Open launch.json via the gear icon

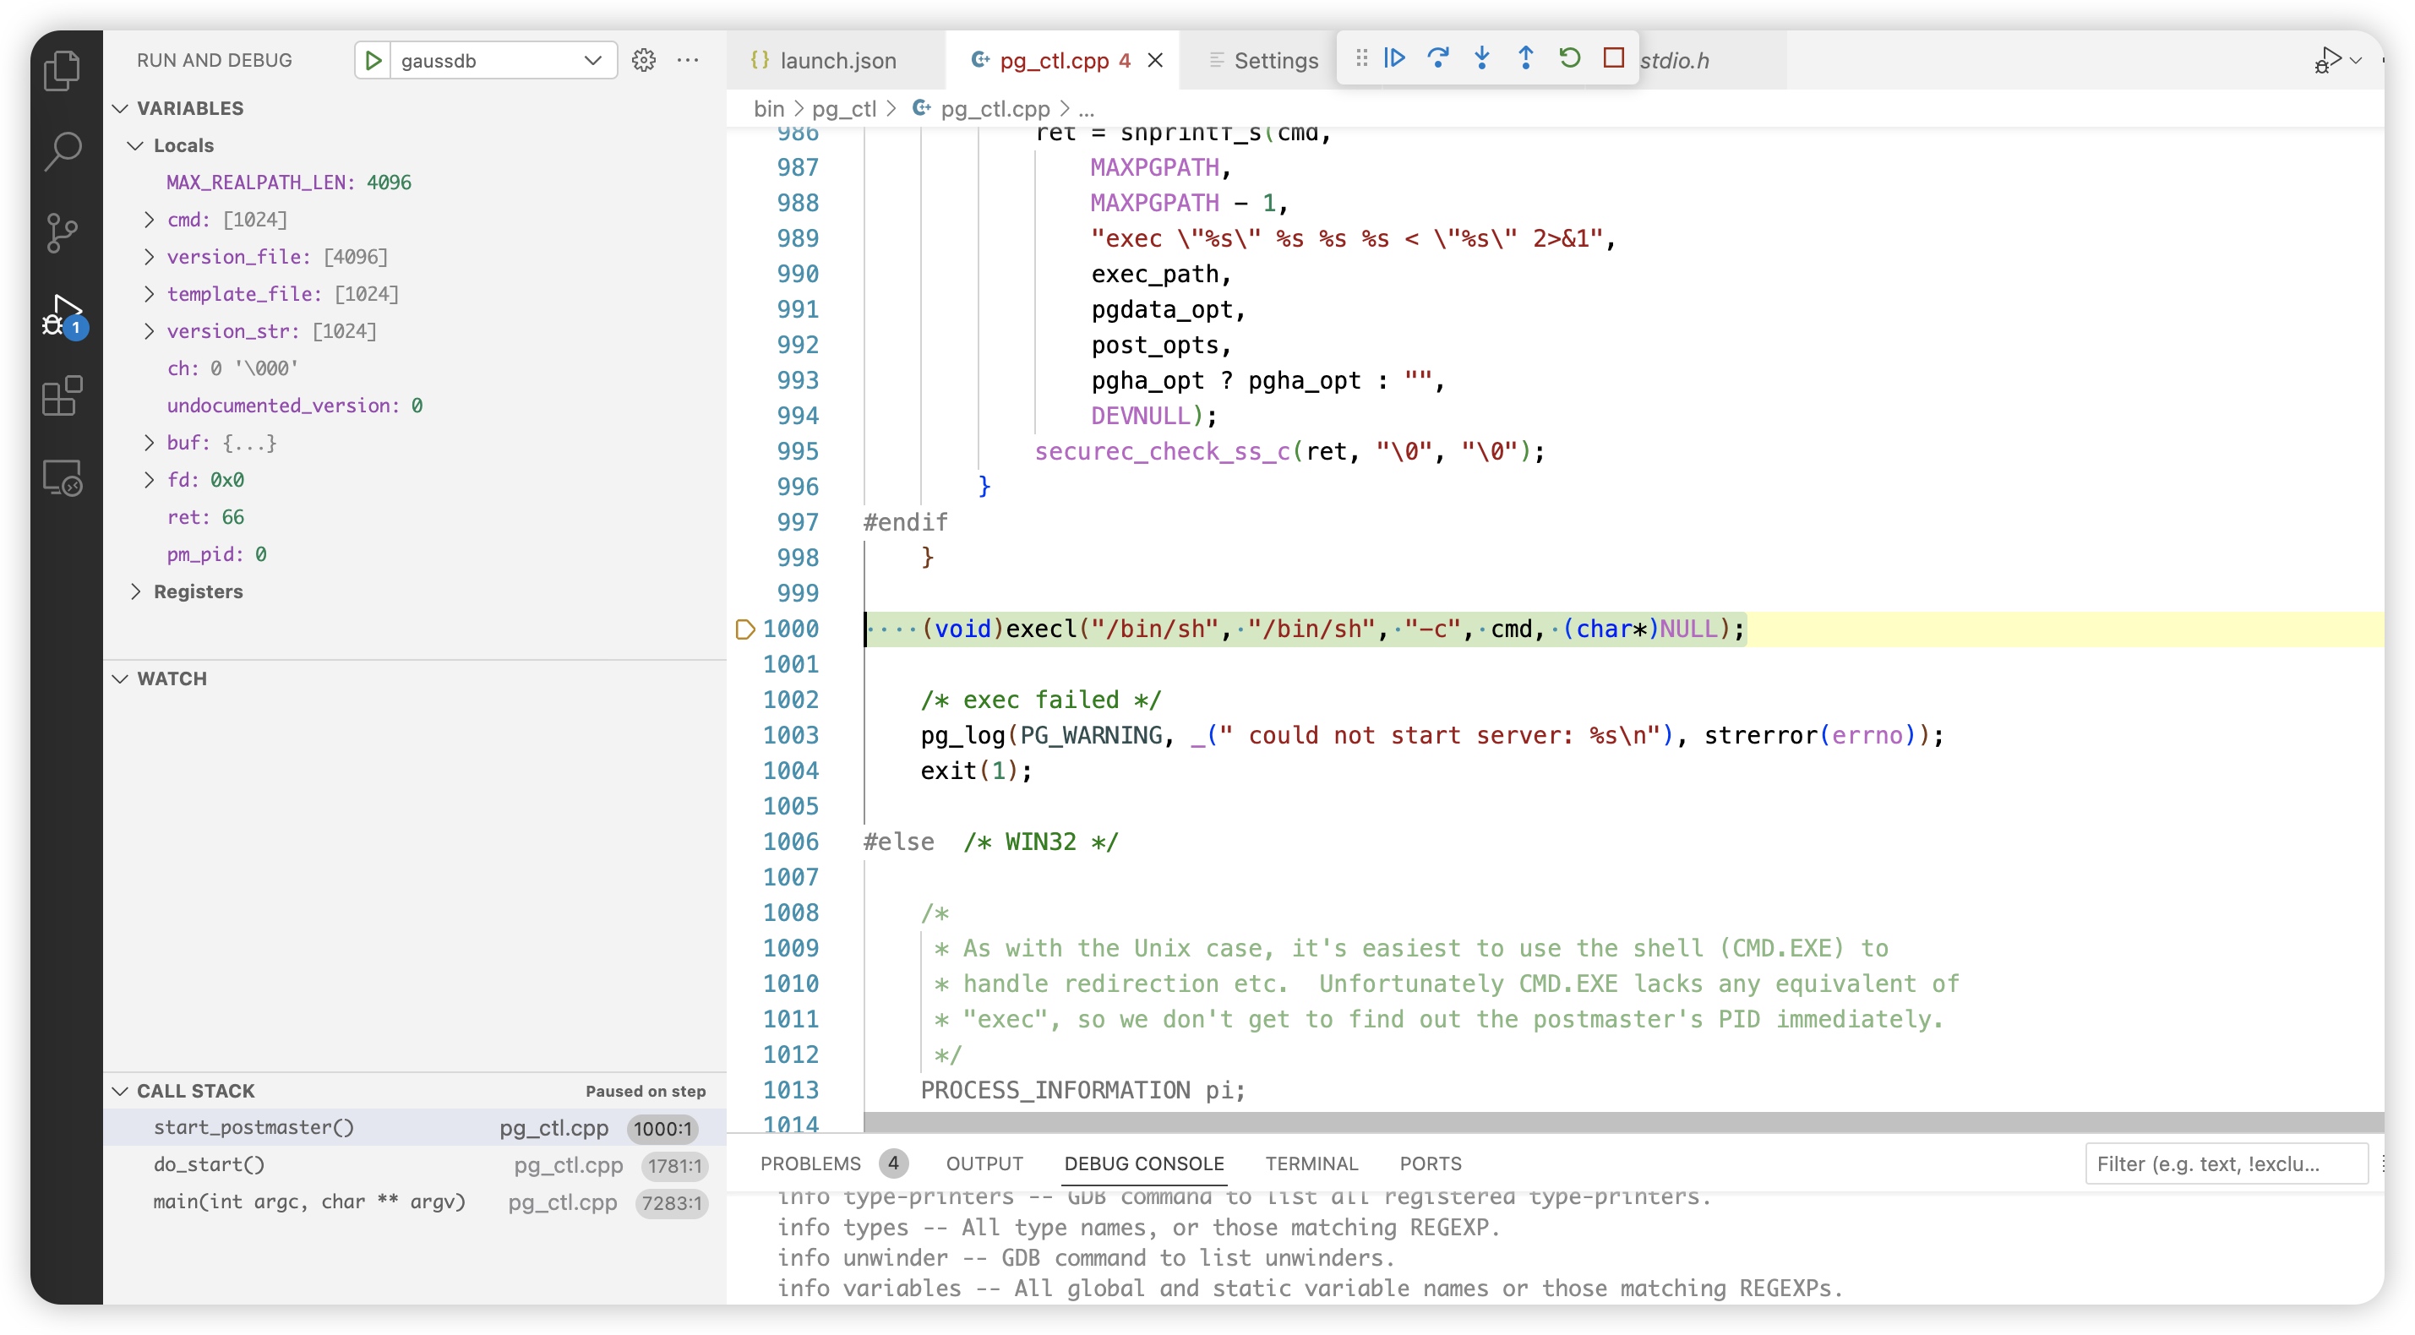643,60
